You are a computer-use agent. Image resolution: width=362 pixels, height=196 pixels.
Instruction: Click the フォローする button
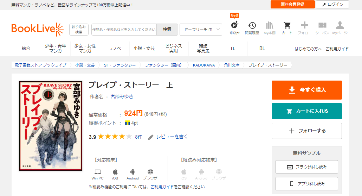306,131
